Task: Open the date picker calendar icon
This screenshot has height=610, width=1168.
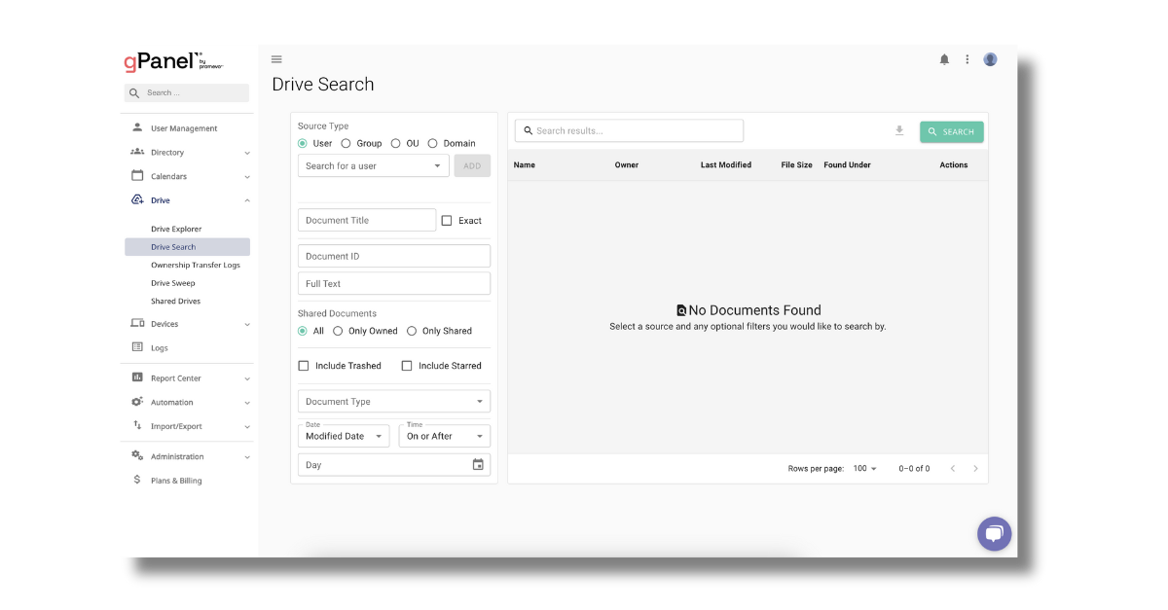Action: [478, 464]
